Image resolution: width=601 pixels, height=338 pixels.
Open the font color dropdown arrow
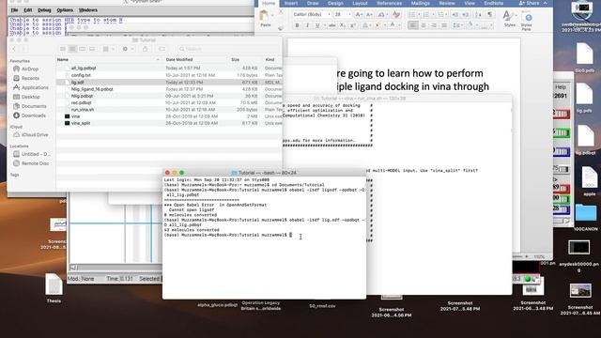click(x=398, y=25)
